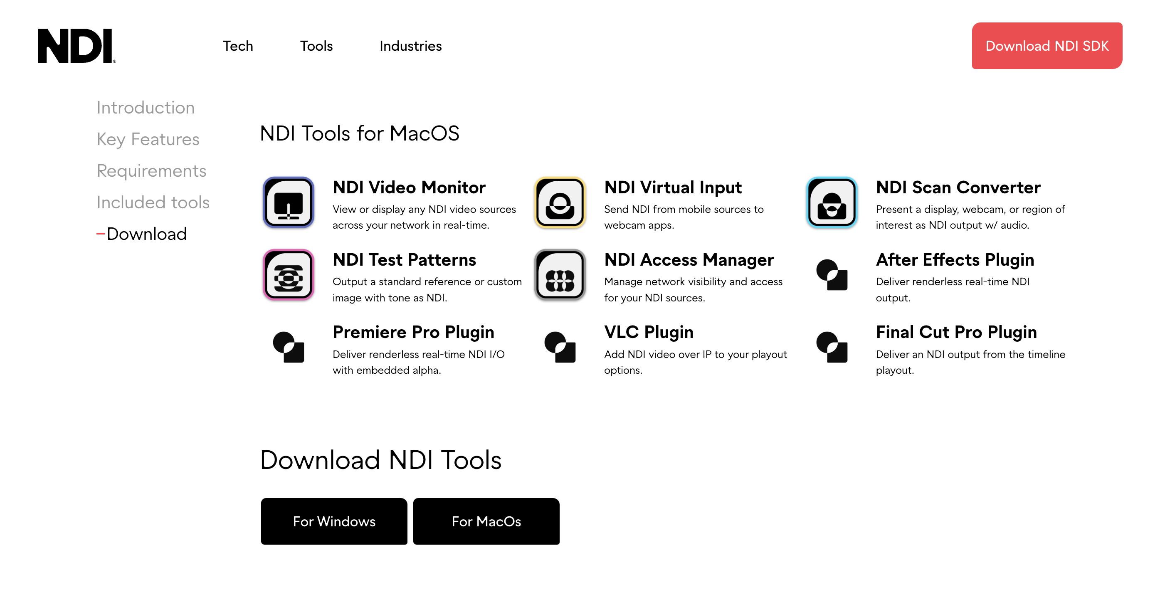Image resolution: width=1165 pixels, height=602 pixels.
Task: Open the Industries navigation menu
Action: pos(410,46)
